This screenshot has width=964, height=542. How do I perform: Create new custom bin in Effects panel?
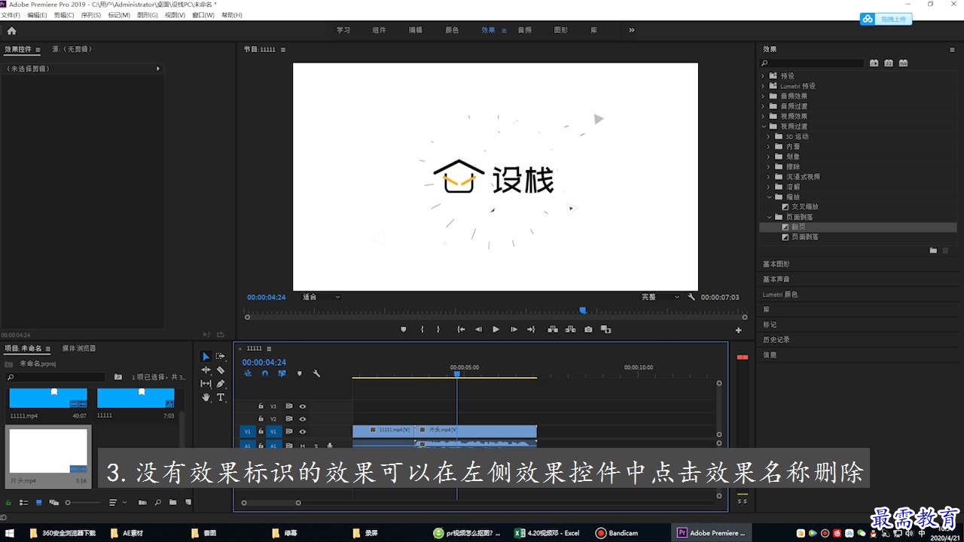coord(933,251)
